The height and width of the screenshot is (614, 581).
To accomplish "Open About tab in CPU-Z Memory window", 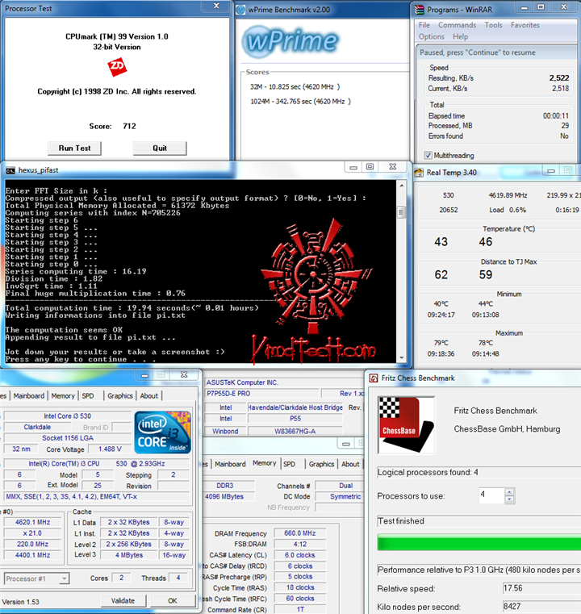I will [350, 464].
